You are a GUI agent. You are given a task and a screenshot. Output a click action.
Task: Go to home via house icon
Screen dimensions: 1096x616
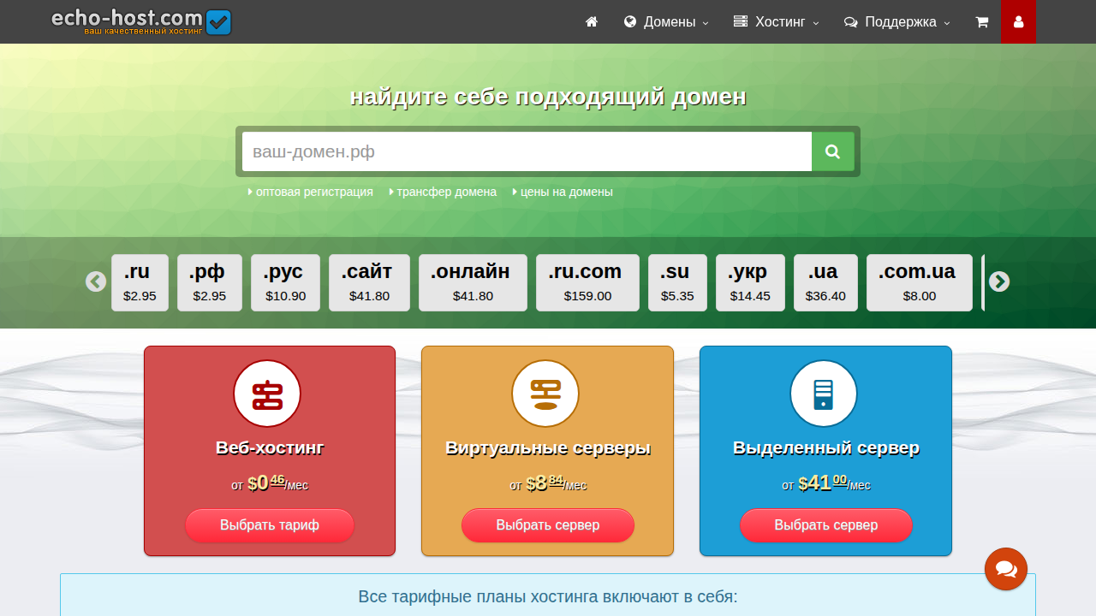pos(591,21)
